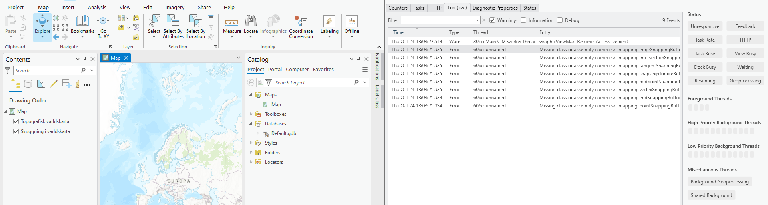
Task: Open the Labeling tool
Action: [329, 22]
